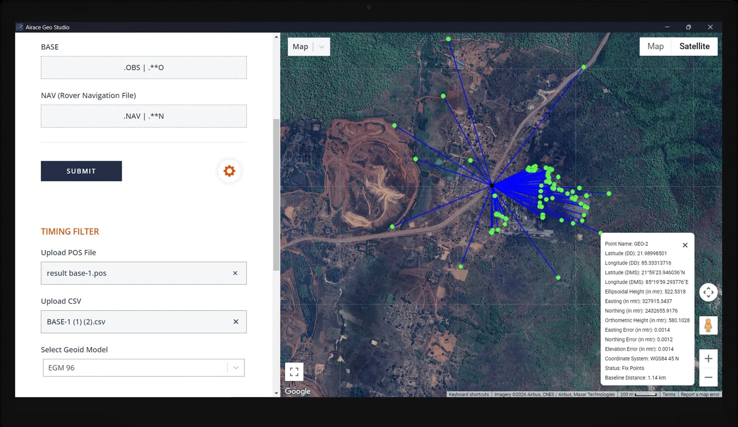Click the 'Point Name: GEO-2' text
Screen dimensions: 738x427
[626, 244]
